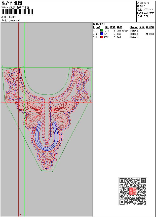The image size is (156, 217).
Task: Click the 描述 description column header
Action: (119, 27)
